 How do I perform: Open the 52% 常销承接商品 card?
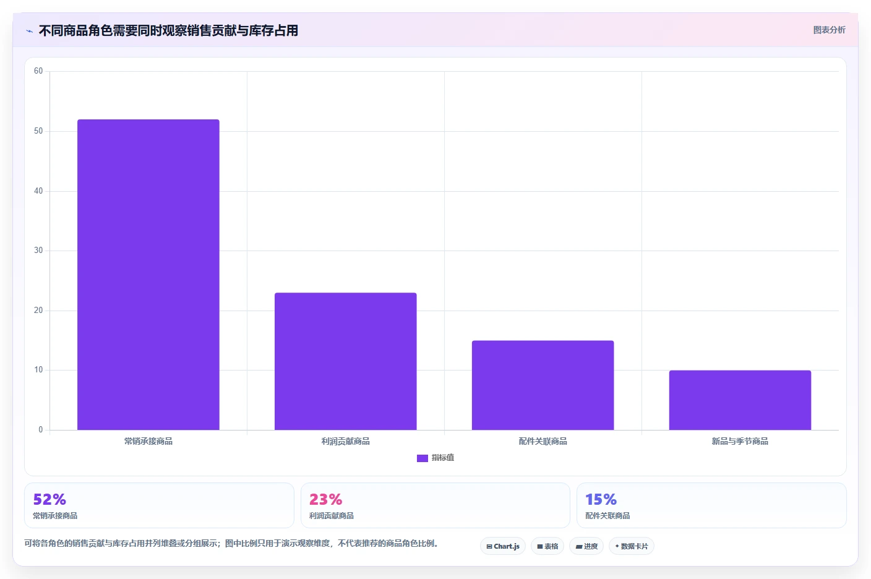pyautogui.click(x=159, y=505)
